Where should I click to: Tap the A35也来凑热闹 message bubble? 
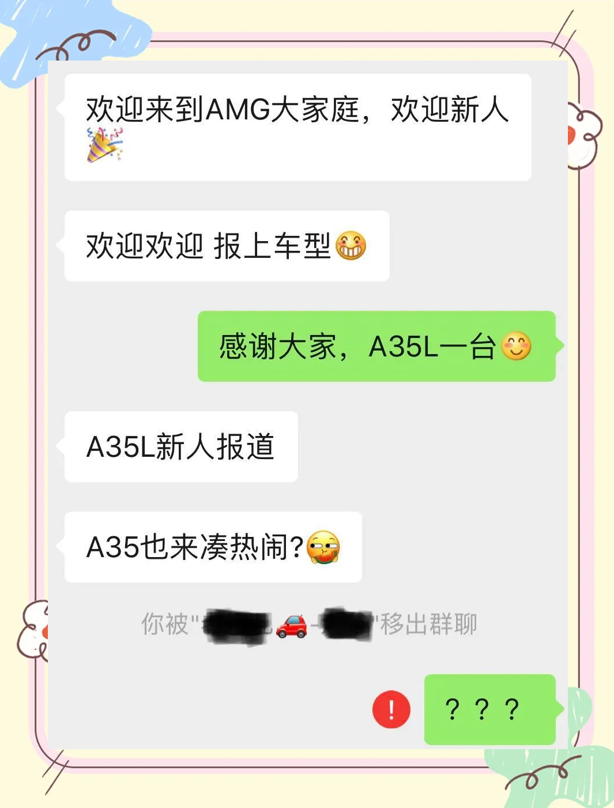[213, 547]
